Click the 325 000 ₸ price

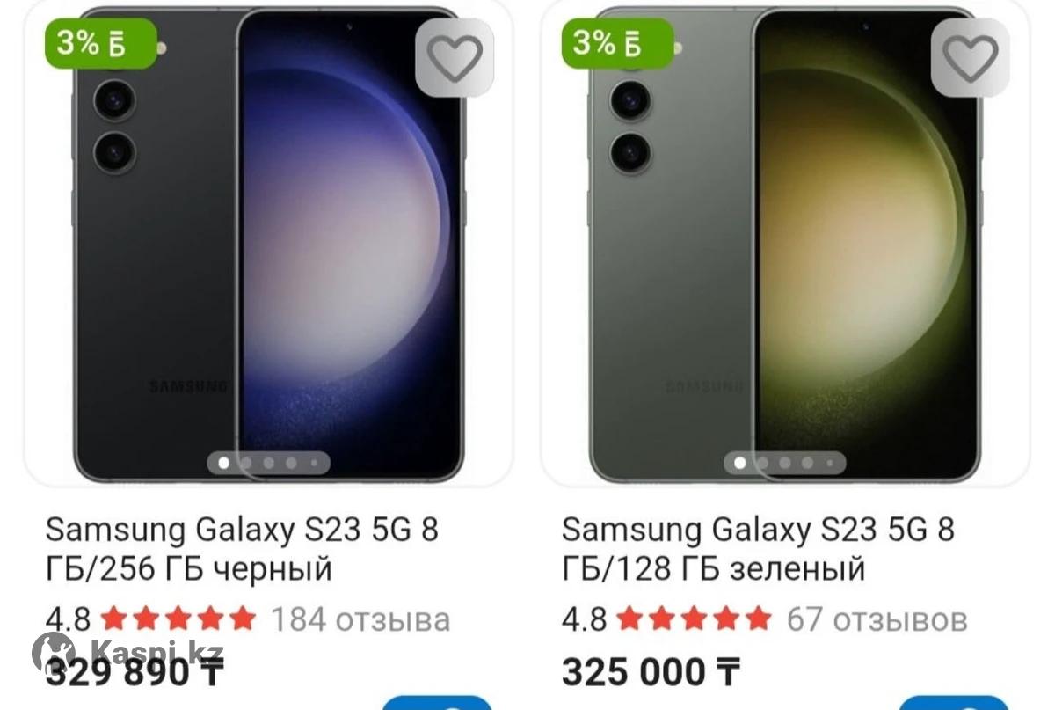650,673
